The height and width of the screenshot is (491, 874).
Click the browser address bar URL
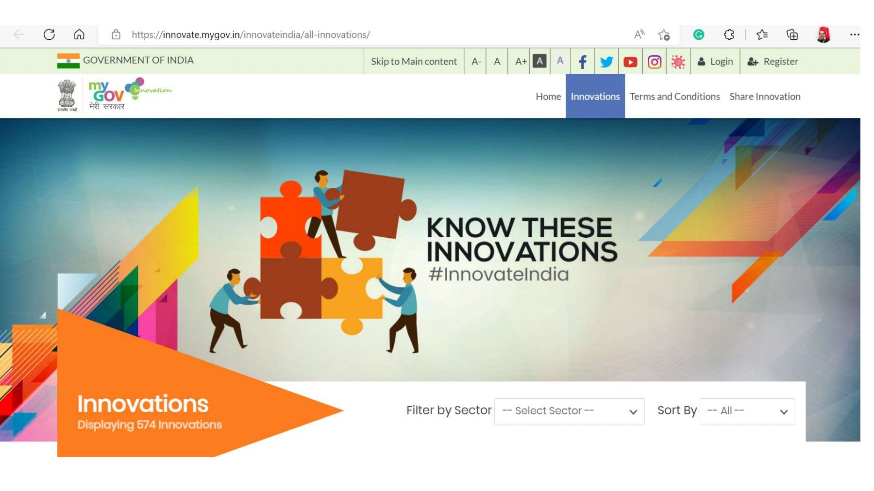[251, 34]
